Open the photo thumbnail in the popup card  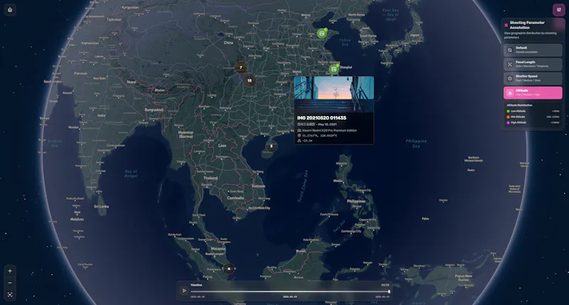334,95
